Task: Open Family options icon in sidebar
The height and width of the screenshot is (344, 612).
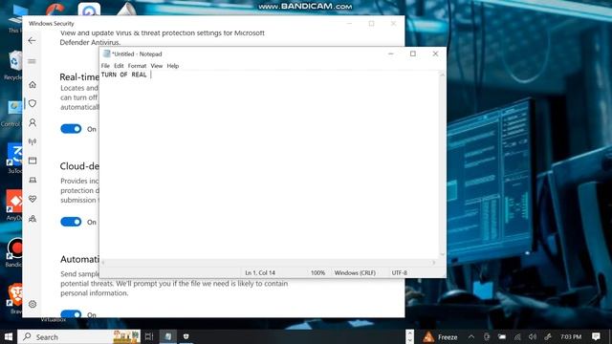Action: pos(33,219)
